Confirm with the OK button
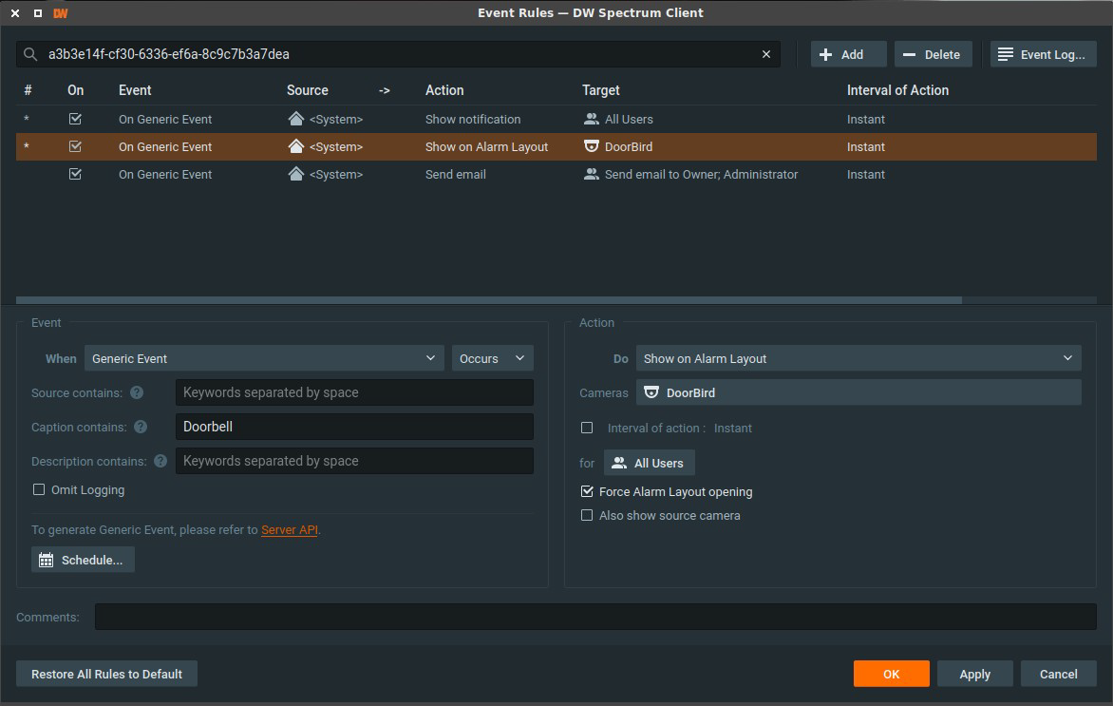This screenshot has height=706, width=1113. [892, 674]
